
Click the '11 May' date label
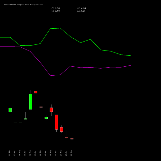[x=25, y=153]
